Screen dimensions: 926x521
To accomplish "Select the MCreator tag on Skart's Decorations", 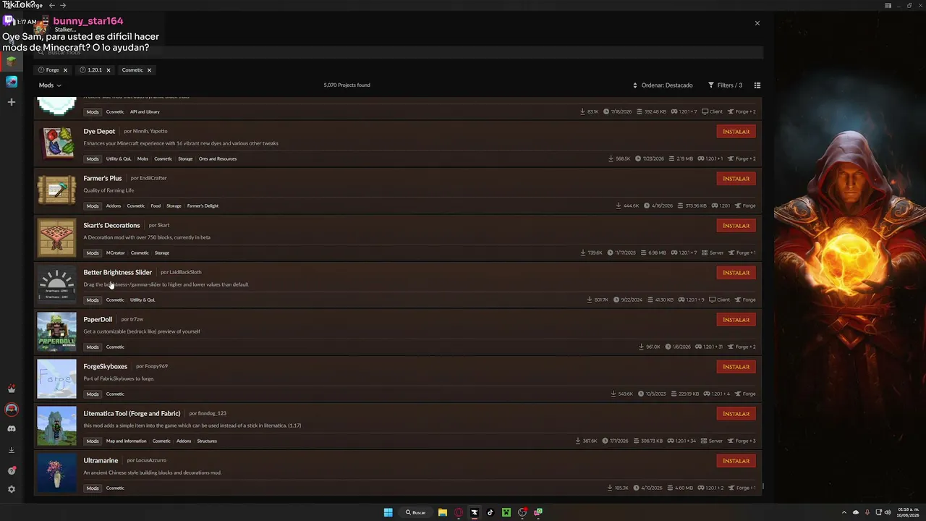I will pos(115,253).
